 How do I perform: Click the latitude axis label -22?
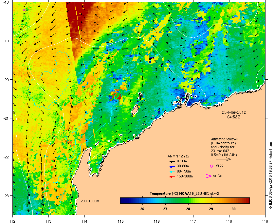[6, 157]
